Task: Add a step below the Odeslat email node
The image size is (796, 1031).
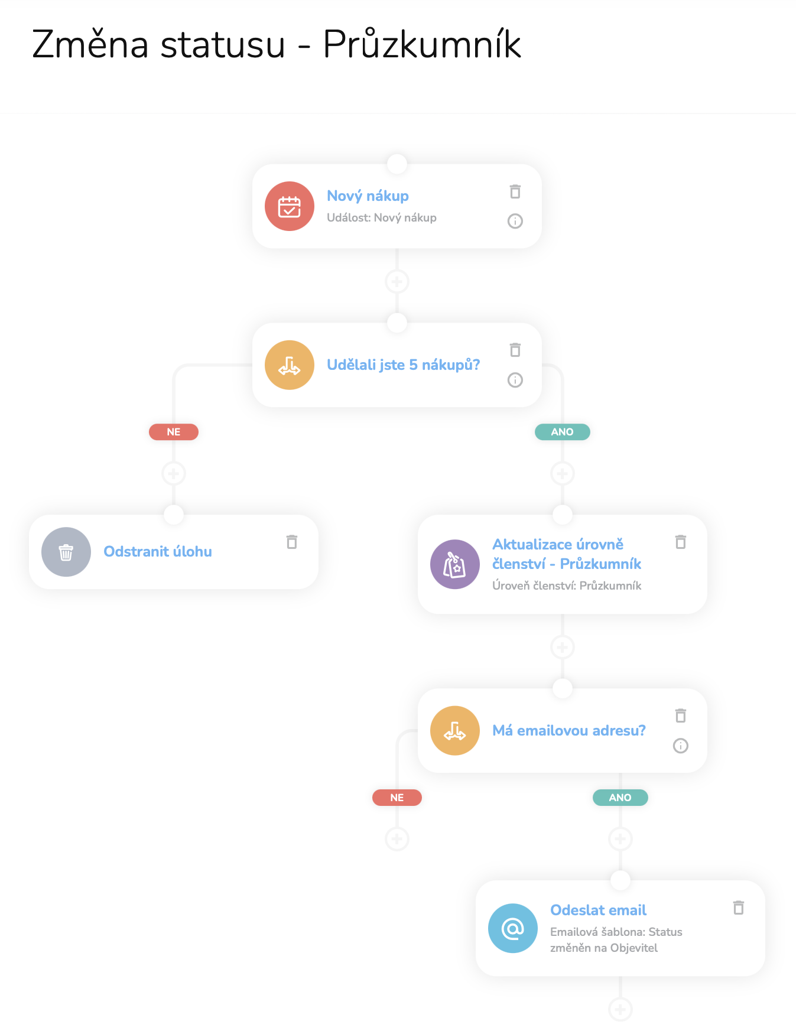Action: point(620,1010)
